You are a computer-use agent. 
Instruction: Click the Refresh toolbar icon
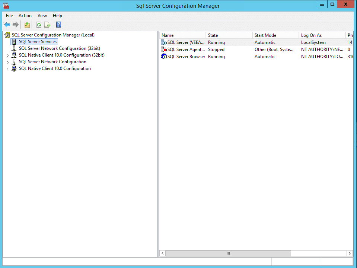(39, 25)
